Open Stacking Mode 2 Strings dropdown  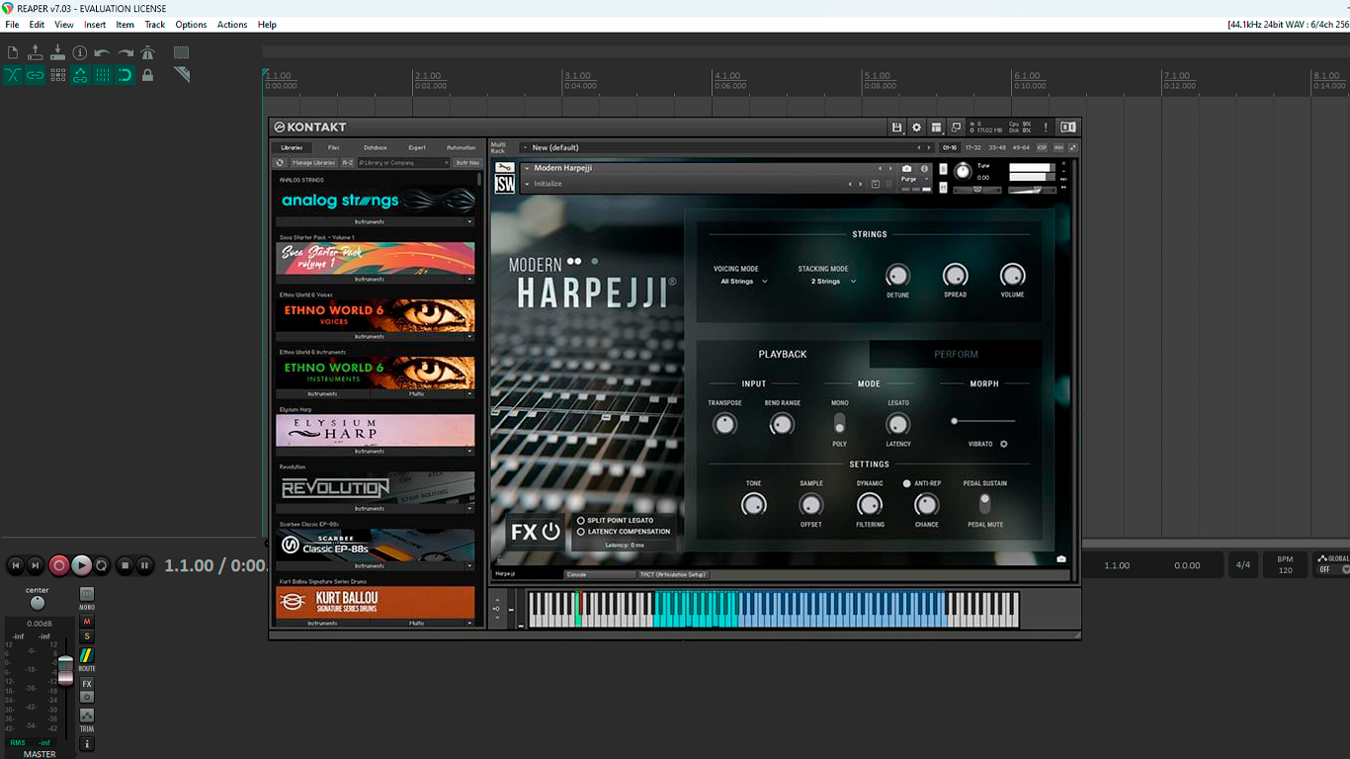833,282
